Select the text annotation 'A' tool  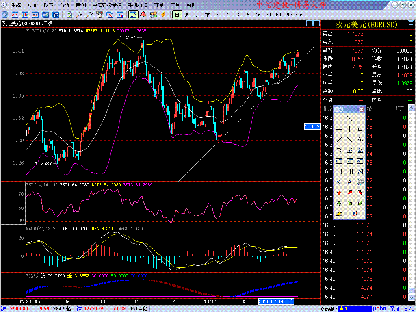coord(349,182)
